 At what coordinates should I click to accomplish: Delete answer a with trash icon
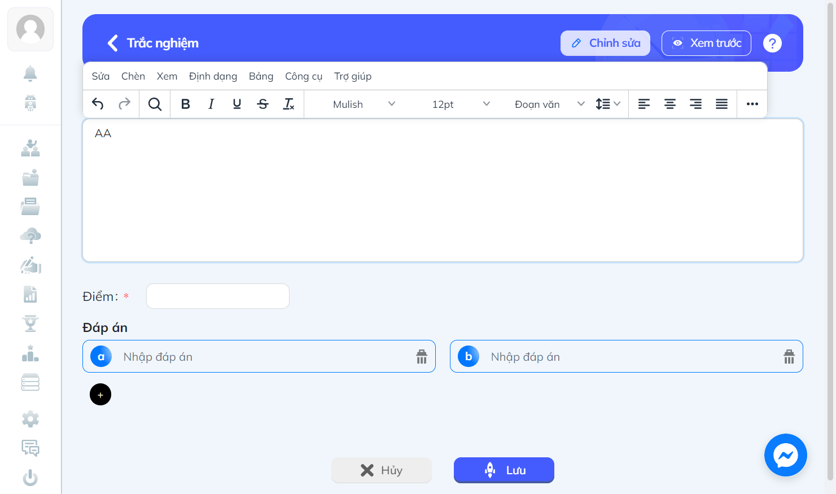tap(422, 357)
